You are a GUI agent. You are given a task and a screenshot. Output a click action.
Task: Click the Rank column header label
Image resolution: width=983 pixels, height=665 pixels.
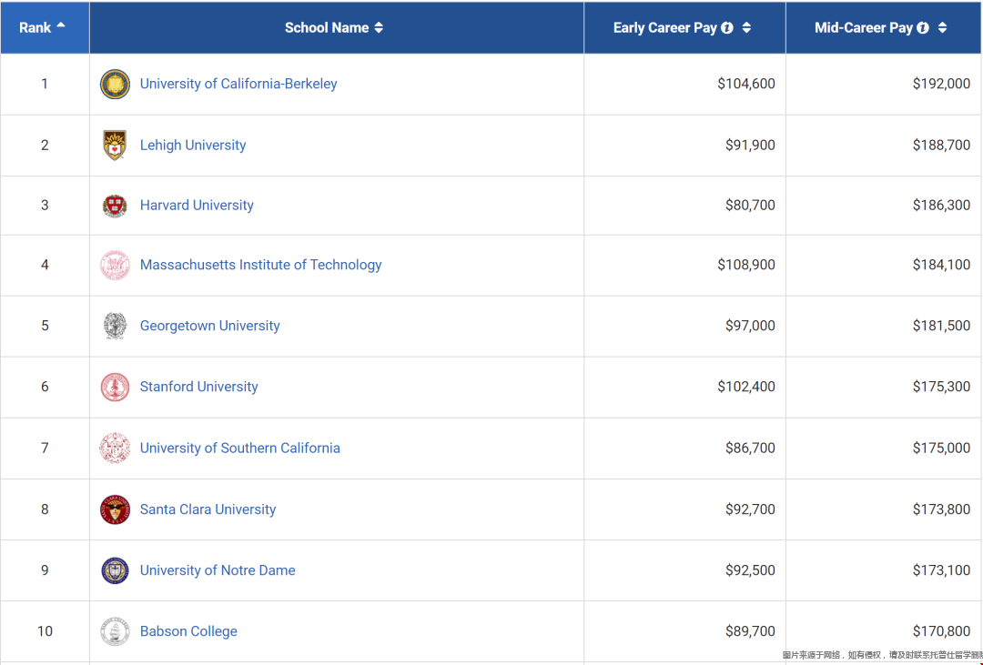pos(35,27)
